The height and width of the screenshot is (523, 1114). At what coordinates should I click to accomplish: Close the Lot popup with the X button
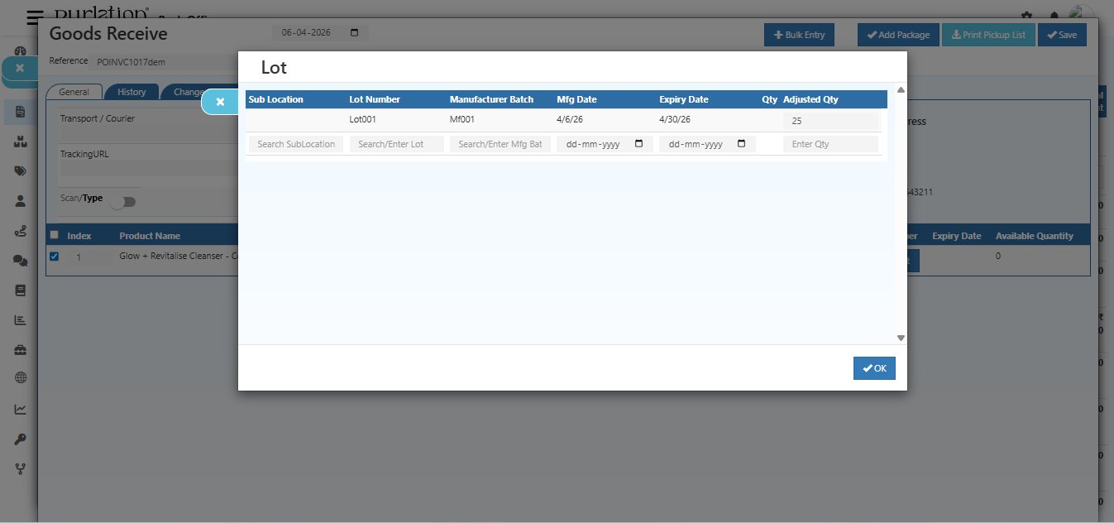(x=220, y=102)
